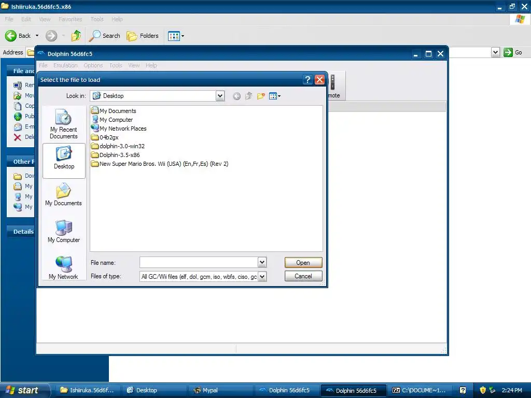The image size is (531, 398).
Task: Select the 04b2gx folder
Action: pos(105,137)
